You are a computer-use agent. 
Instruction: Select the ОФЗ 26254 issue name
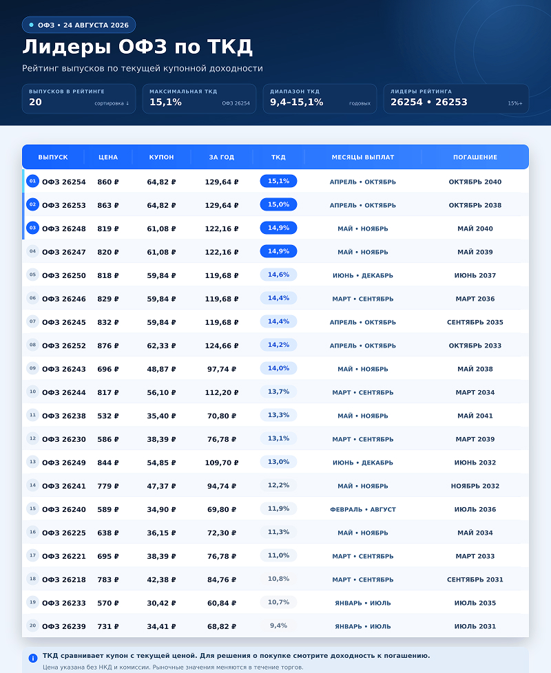(x=64, y=182)
